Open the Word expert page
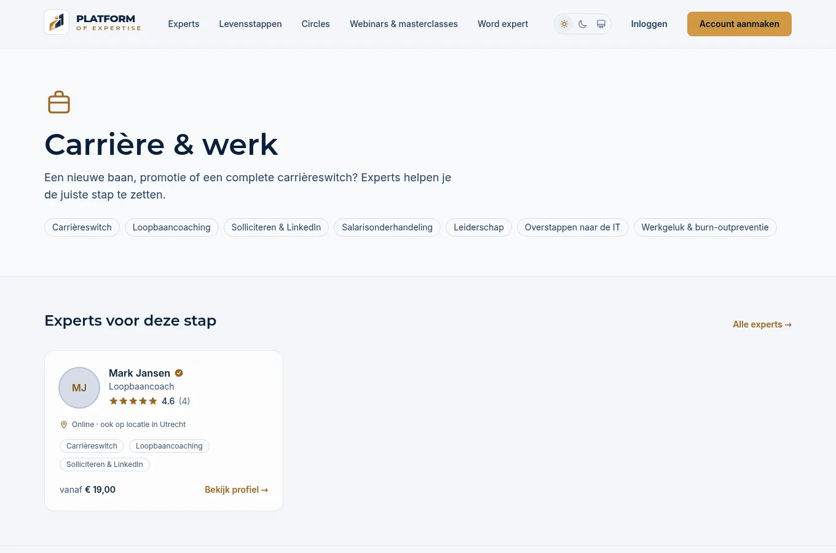Screen dimensions: 836x553 coord(503,24)
